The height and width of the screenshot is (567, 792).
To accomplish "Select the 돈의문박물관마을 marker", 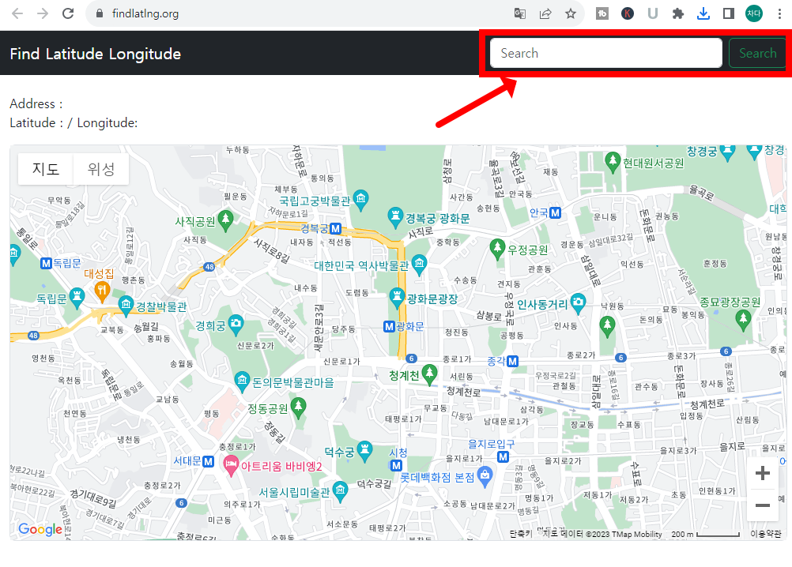I will tap(243, 382).
